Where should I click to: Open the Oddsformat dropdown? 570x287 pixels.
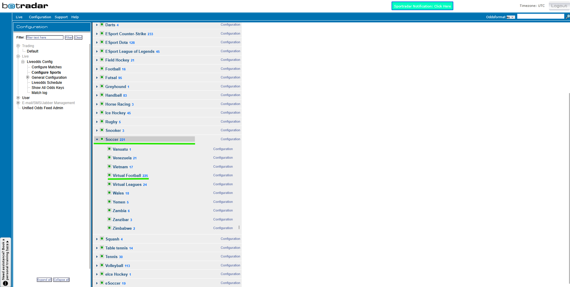(511, 17)
